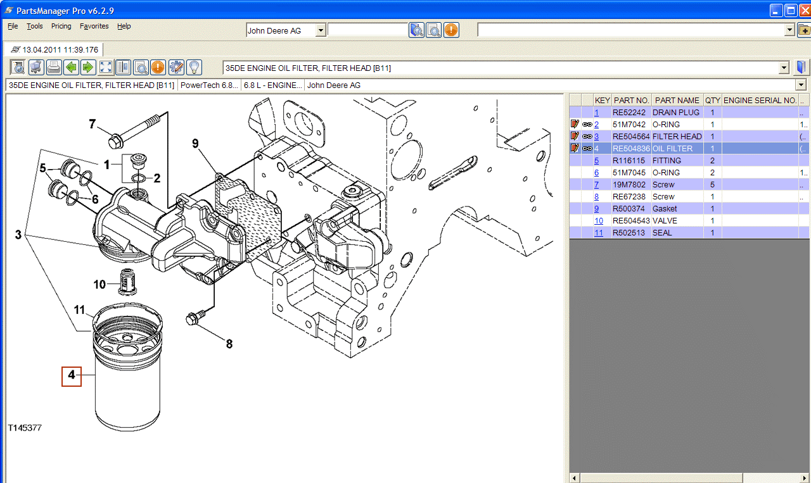This screenshot has height=483, width=811.
Task: Click key link 9 for the Gasket part
Action: point(596,209)
